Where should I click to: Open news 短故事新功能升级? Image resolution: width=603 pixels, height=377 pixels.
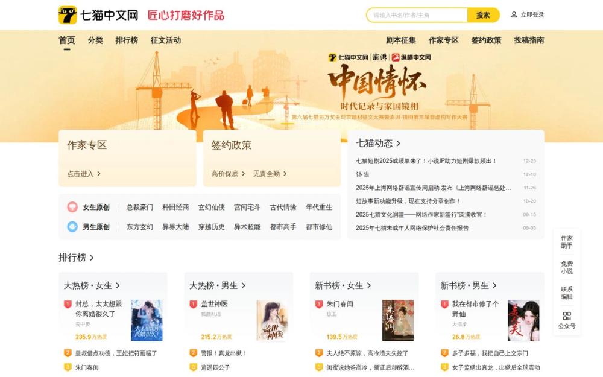(408, 201)
